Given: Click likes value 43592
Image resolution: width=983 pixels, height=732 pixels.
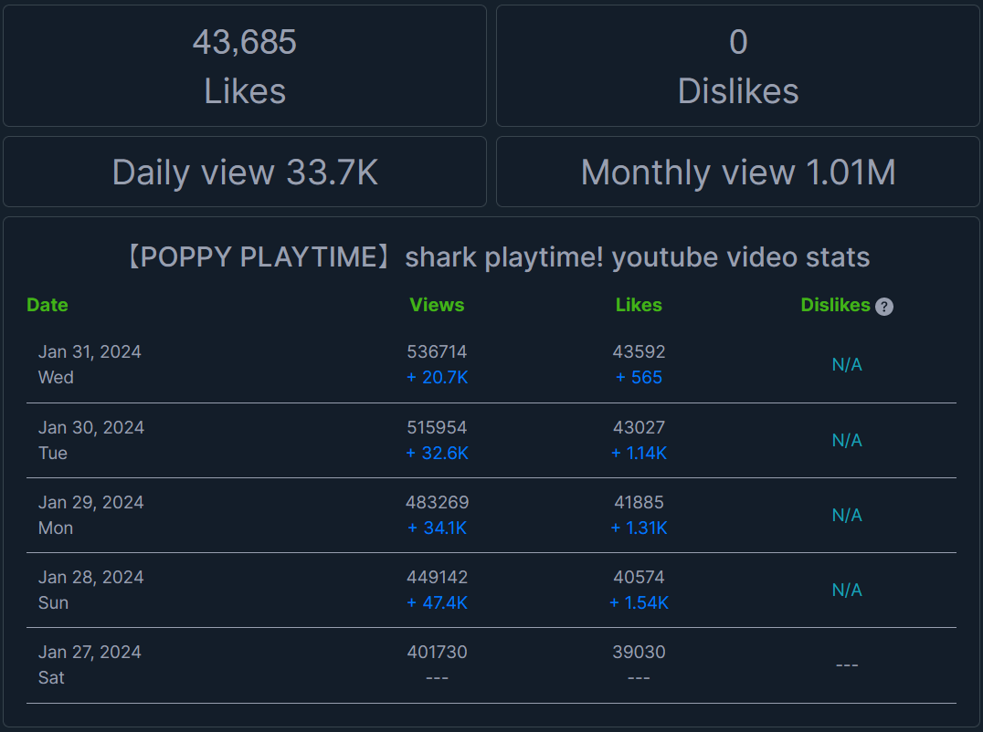Looking at the screenshot, I should 639,352.
